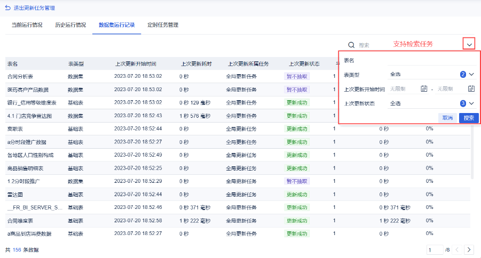Select the 合同分析表 row name

[20, 77]
